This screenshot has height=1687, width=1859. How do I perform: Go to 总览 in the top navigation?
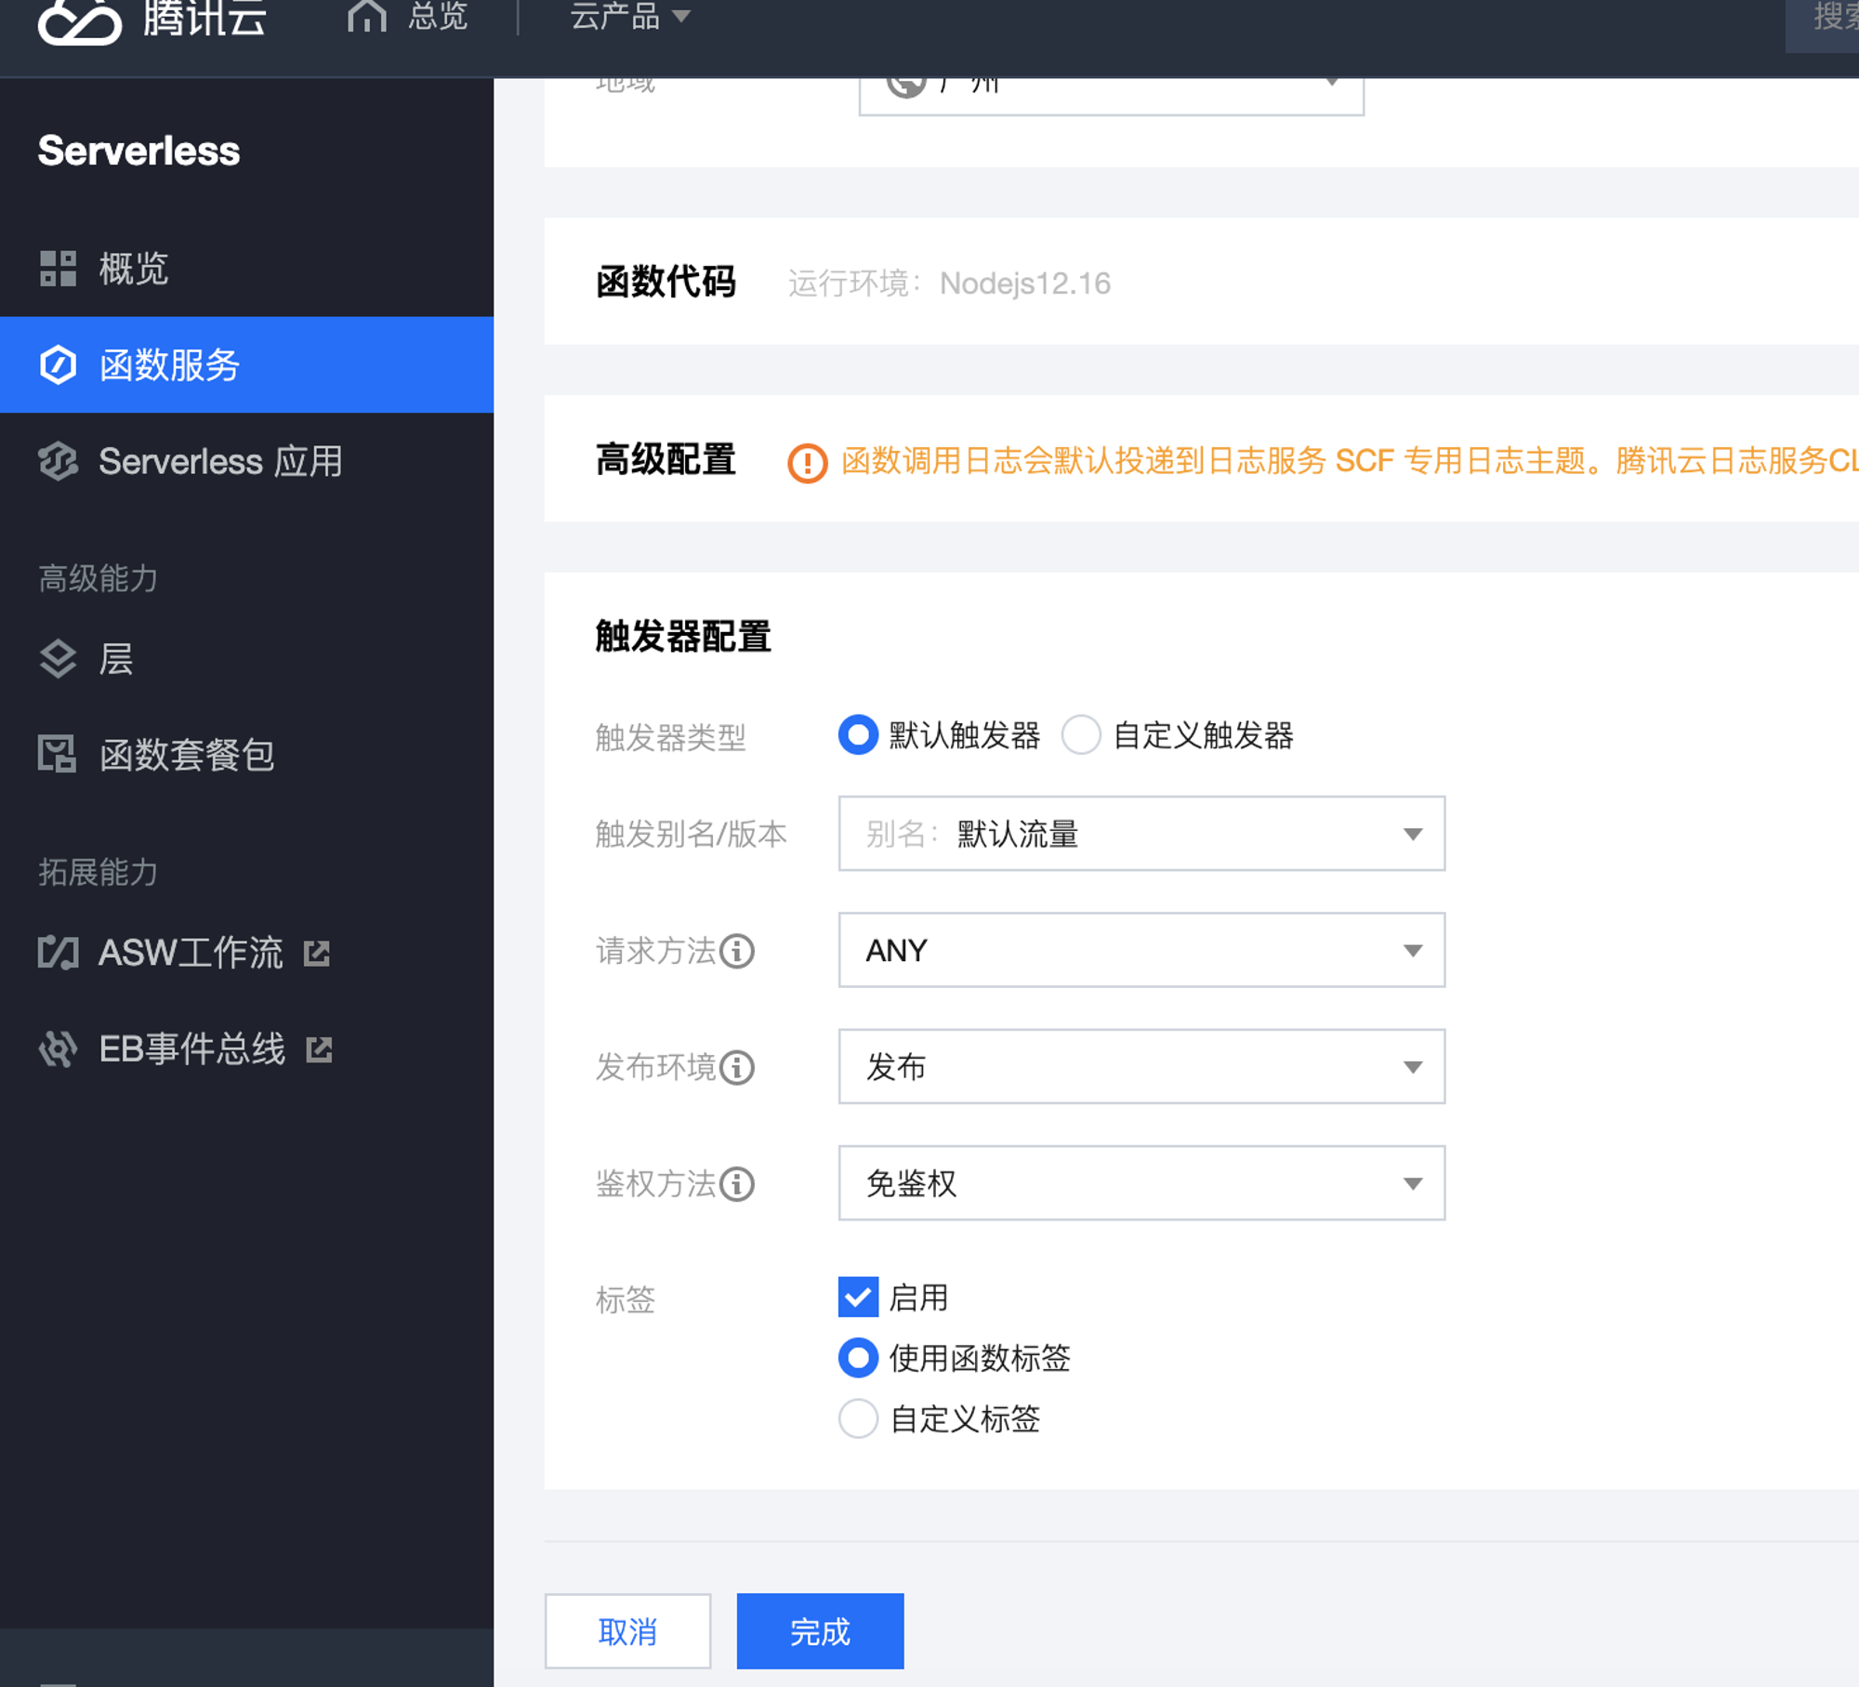point(438,15)
